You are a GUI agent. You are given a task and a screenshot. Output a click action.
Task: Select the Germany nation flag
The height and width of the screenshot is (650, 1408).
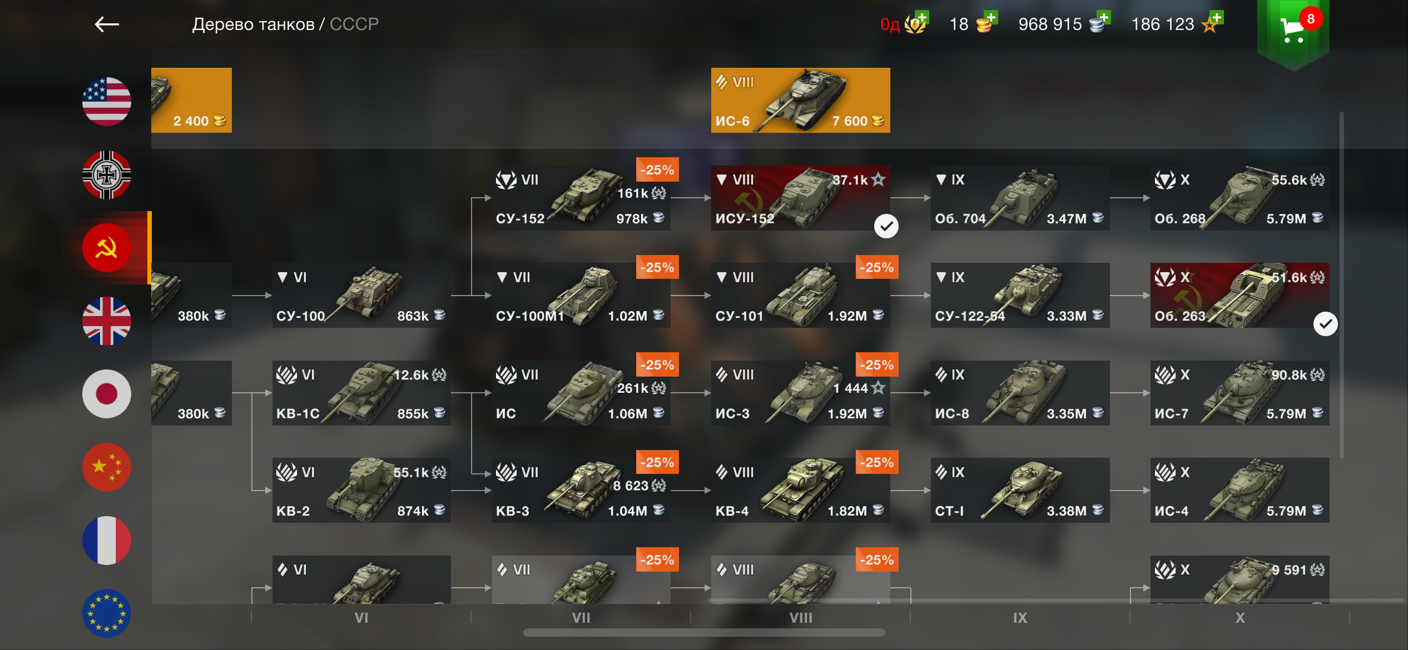point(107,175)
